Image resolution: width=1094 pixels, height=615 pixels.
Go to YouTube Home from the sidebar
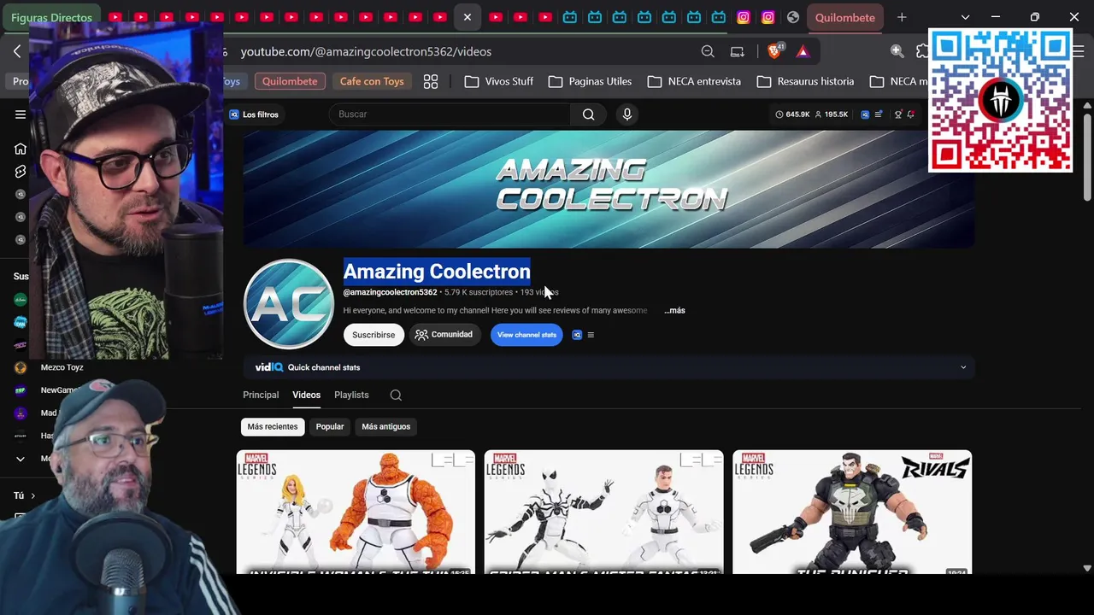(x=21, y=149)
